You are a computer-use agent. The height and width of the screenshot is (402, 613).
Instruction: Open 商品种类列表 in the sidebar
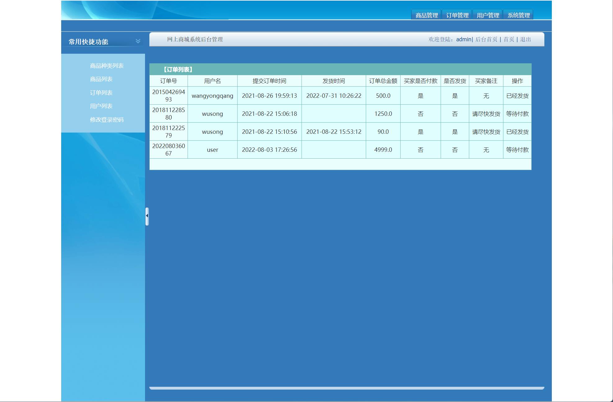(107, 66)
